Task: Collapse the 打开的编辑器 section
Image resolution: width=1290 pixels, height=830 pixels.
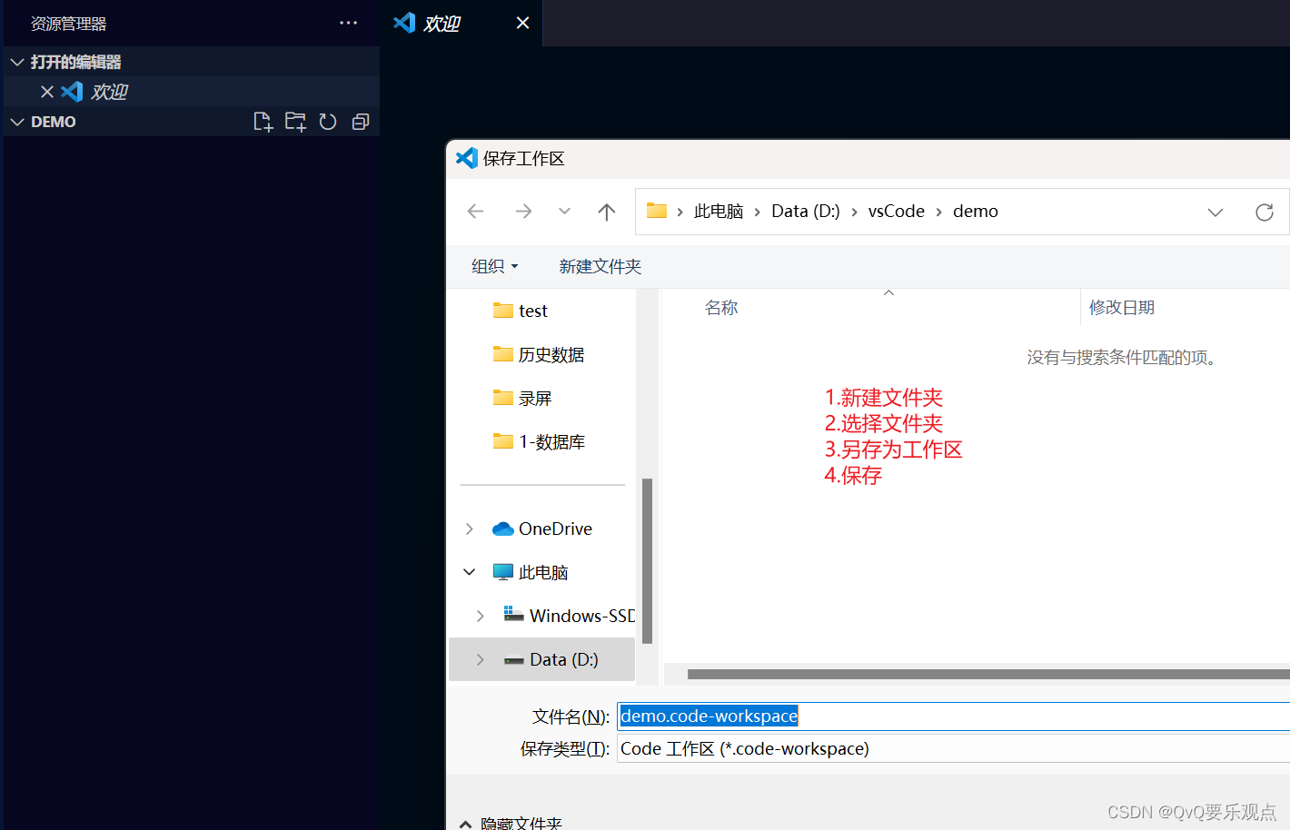Action: pyautogui.click(x=17, y=62)
